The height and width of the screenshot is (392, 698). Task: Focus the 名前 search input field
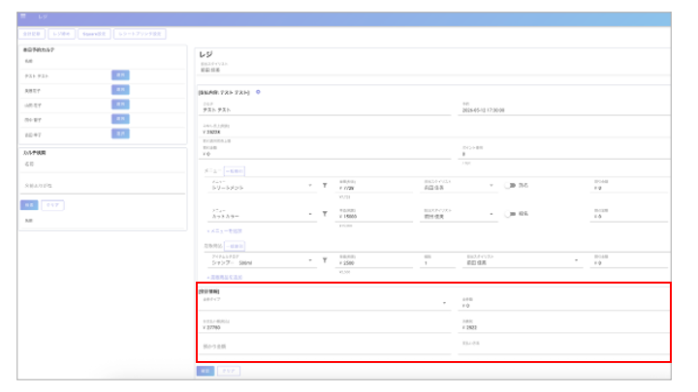click(x=104, y=165)
